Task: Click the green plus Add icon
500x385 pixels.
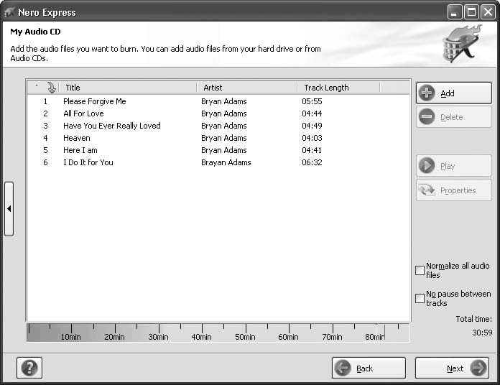Action: pos(427,93)
